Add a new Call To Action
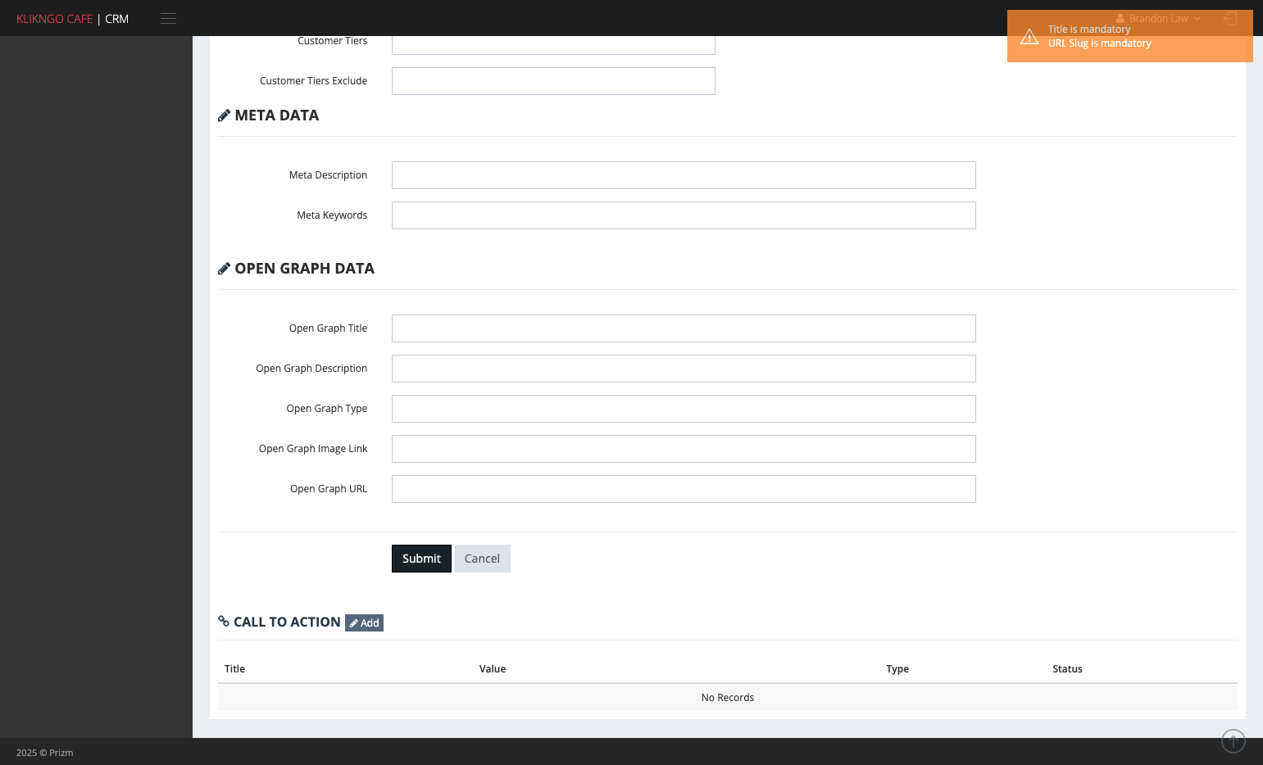The width and height of the screenshot is (1263, 765). coord(364,622)
